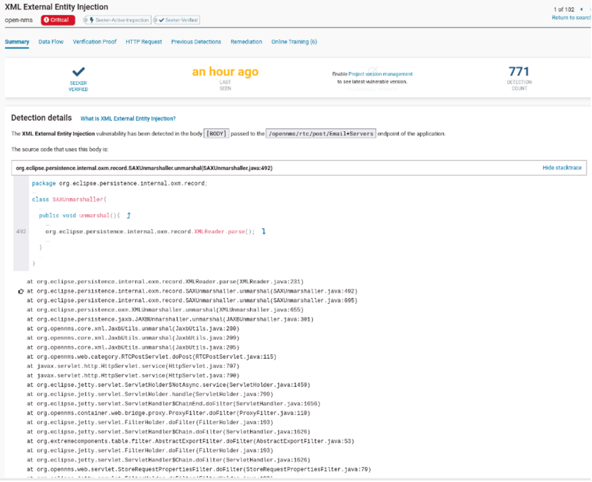Screen dimensions: 592x482
Task: Click Return to search link
Action: [x=571, y=18]
